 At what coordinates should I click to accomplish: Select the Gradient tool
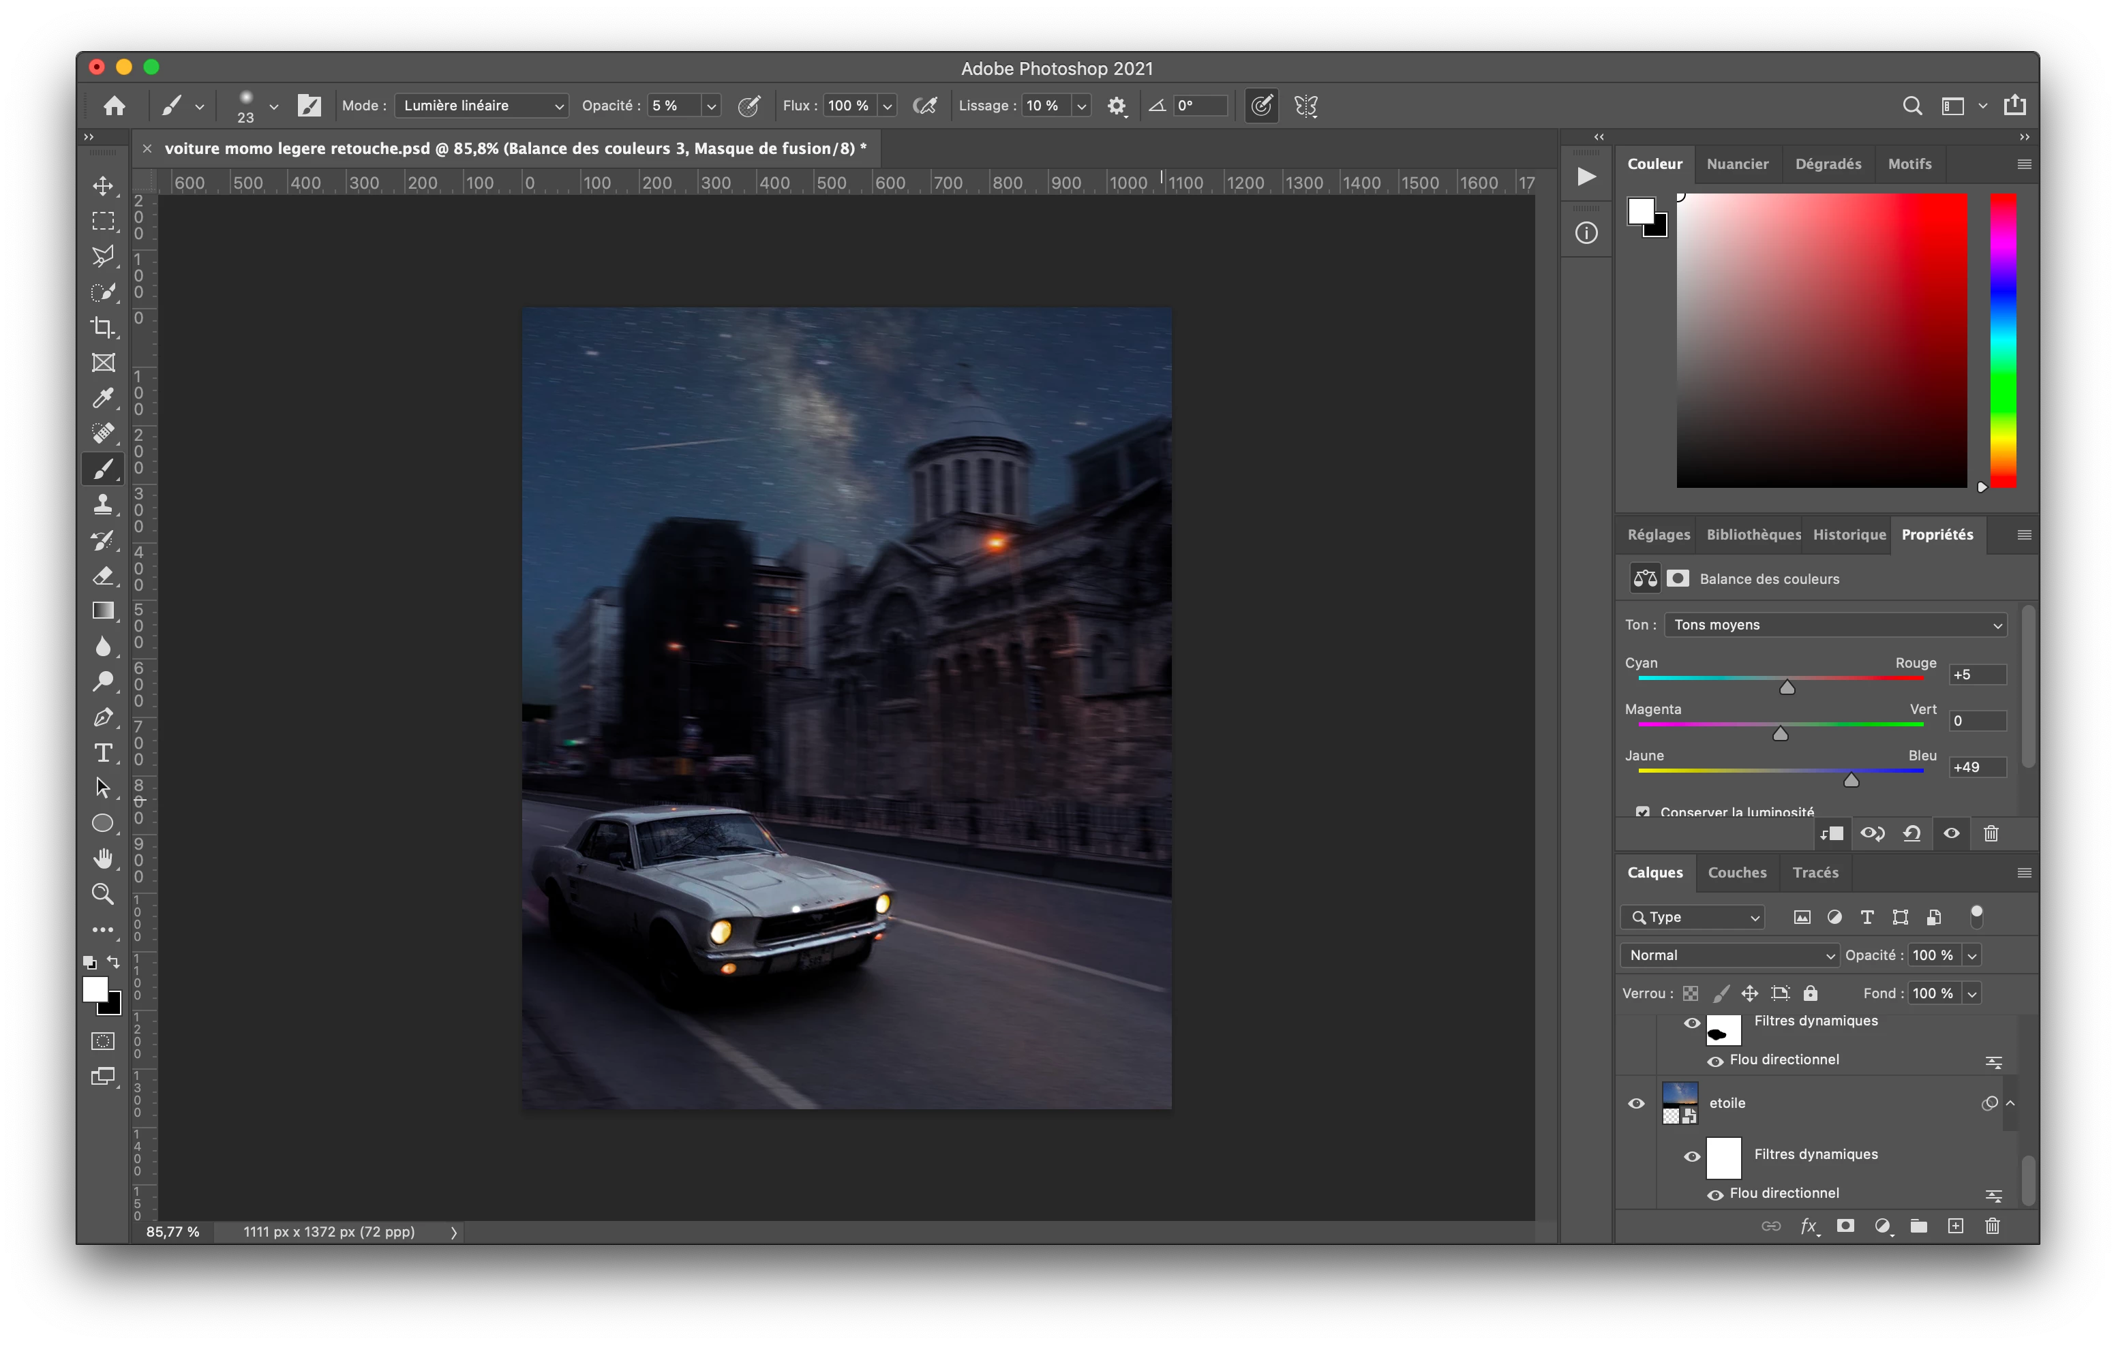[x=103, y=610]
